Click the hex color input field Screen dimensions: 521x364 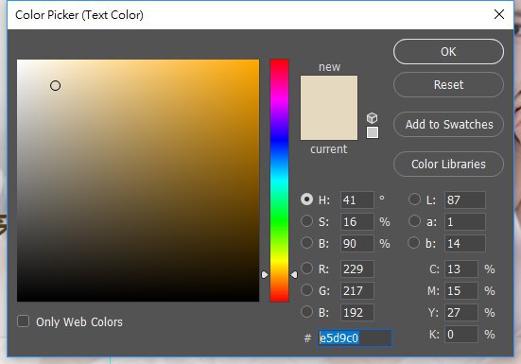click(x=355, y=338)
